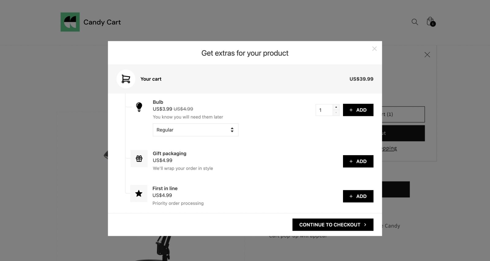
Task: Close the cart drawer behind the popup
Action: point(428,54)
